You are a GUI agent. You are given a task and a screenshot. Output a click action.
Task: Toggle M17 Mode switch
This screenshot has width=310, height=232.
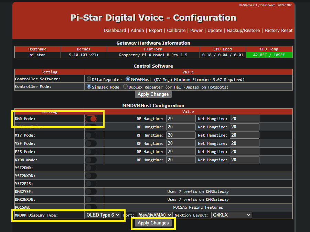point(91,135)
